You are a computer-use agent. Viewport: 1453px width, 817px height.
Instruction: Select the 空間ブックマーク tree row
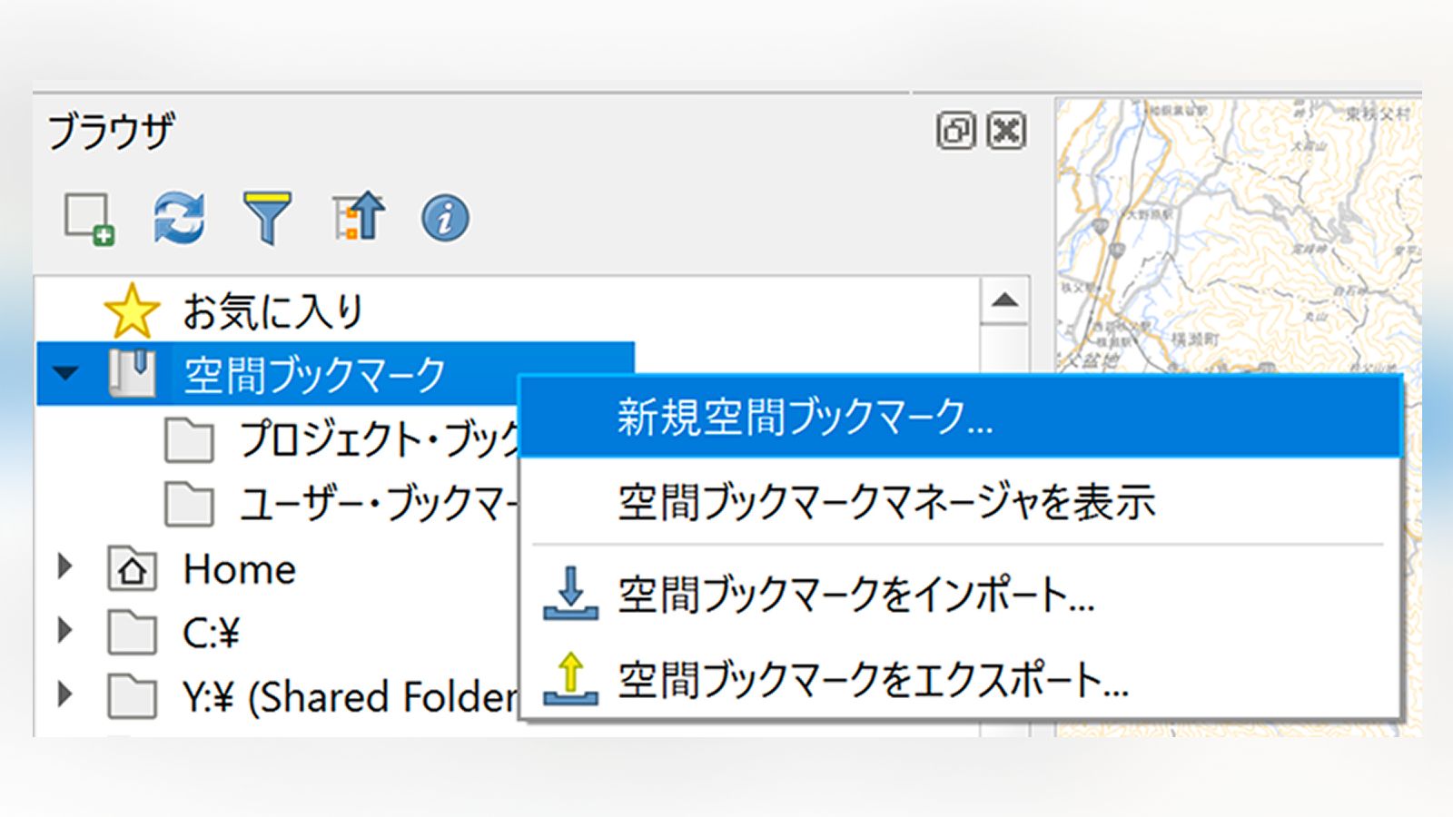pos(335,373)
